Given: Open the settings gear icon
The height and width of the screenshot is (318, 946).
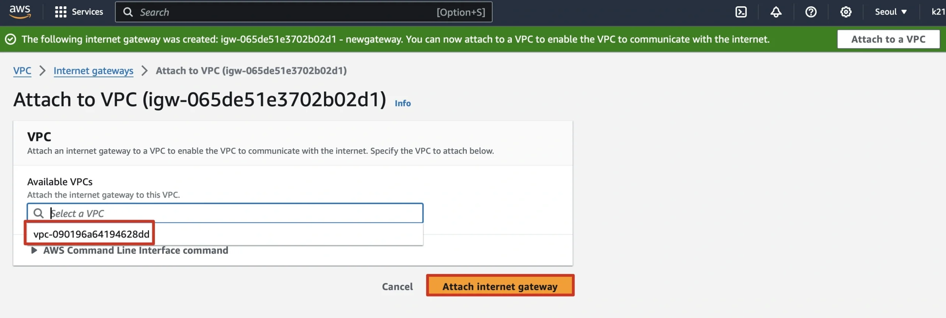Looking at the screenshot, I should (846, 12).
